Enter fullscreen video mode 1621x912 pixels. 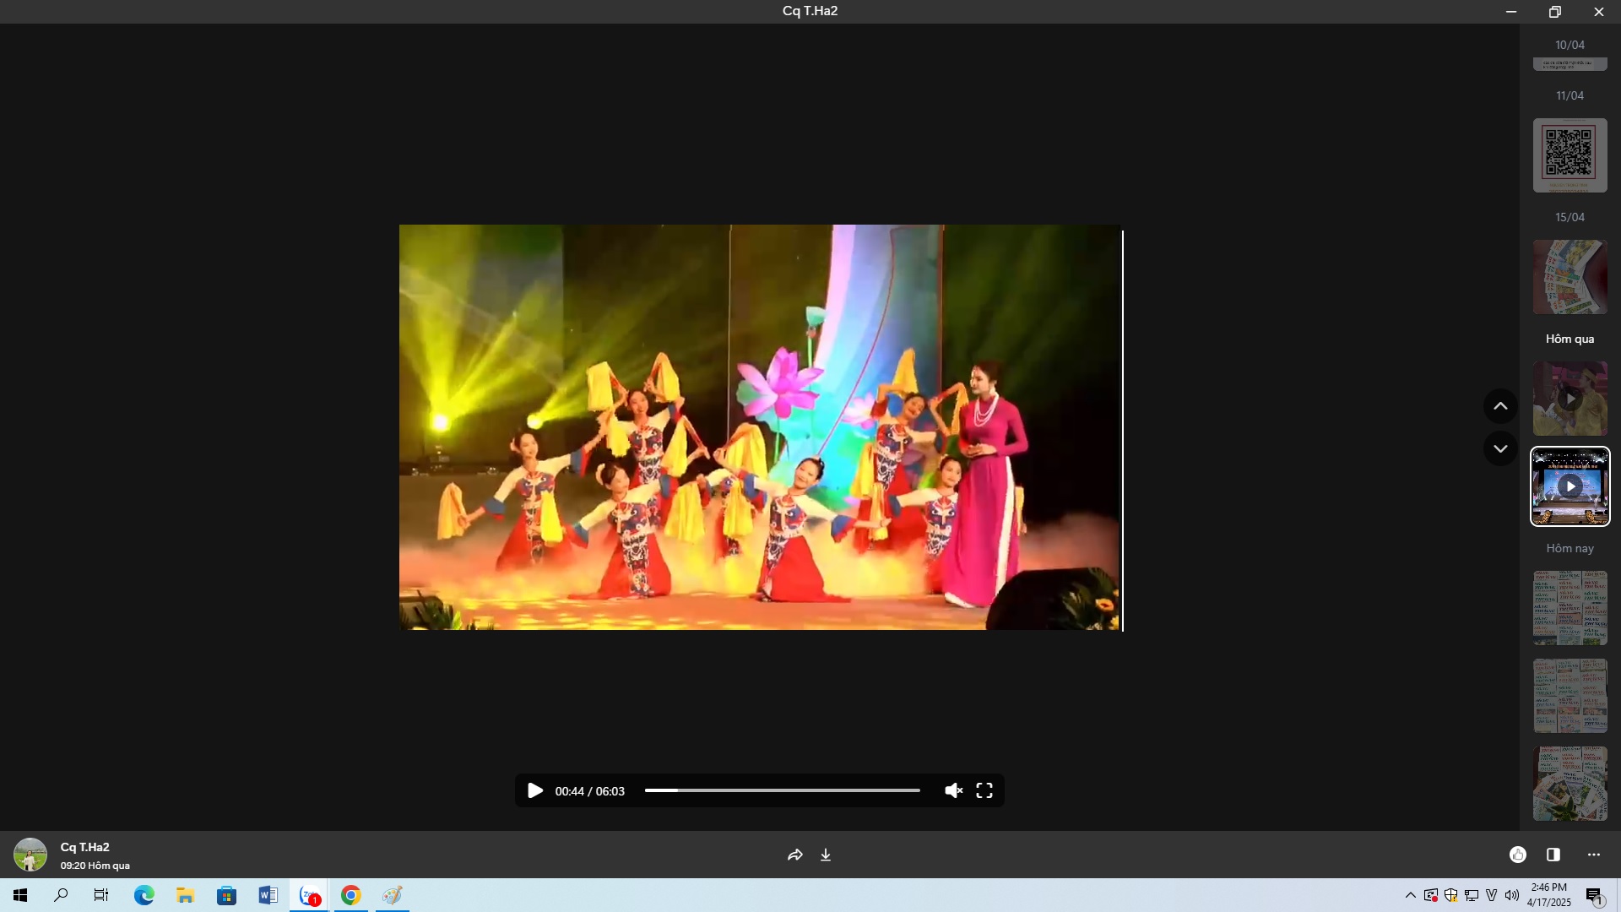click(984, 791)
